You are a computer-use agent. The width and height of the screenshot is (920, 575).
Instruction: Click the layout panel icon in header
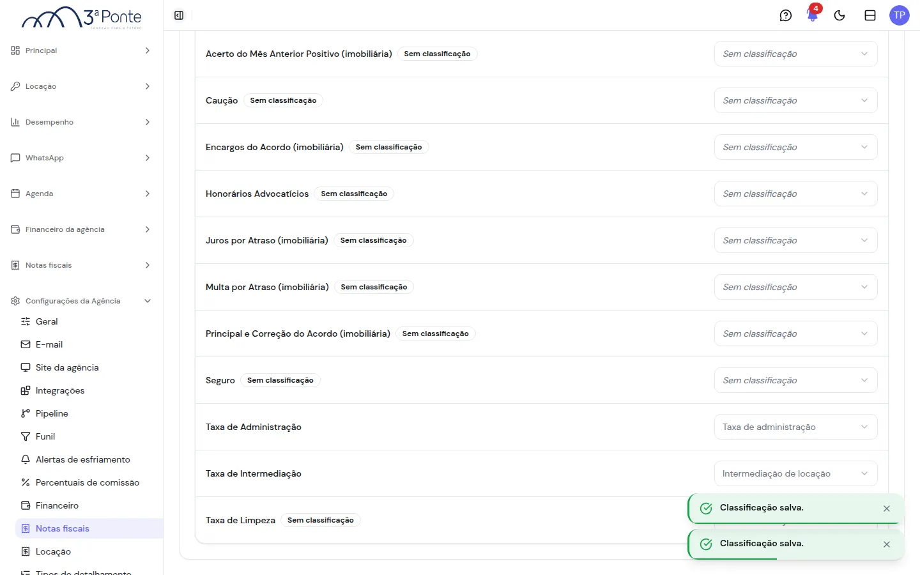pyautogui.click(x=870, y=15)
